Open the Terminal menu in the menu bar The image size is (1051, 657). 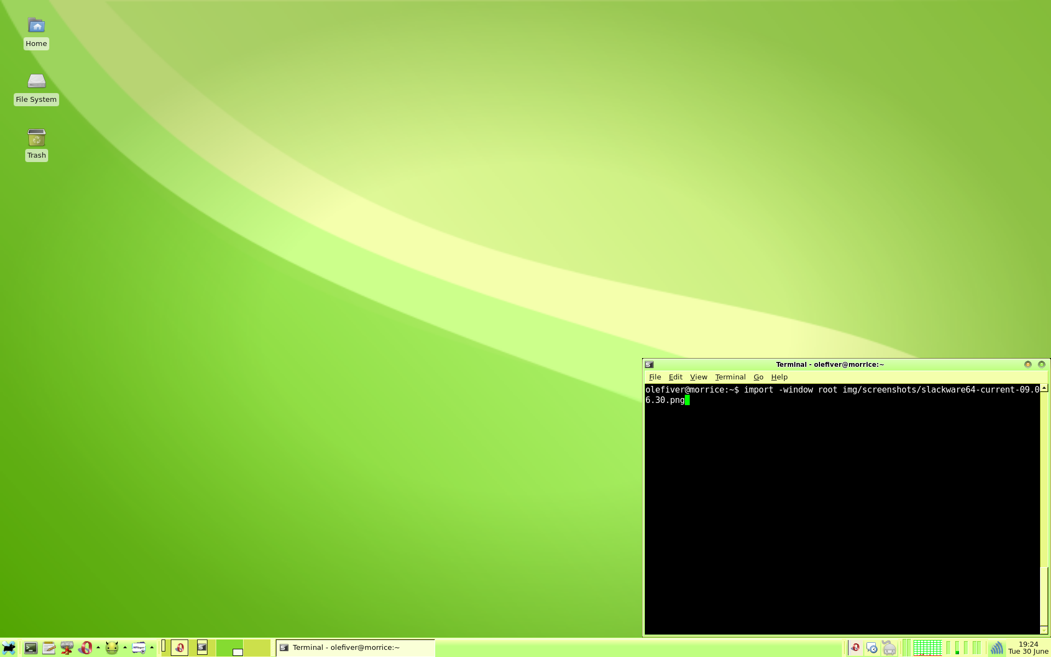[x=730, y=377]
